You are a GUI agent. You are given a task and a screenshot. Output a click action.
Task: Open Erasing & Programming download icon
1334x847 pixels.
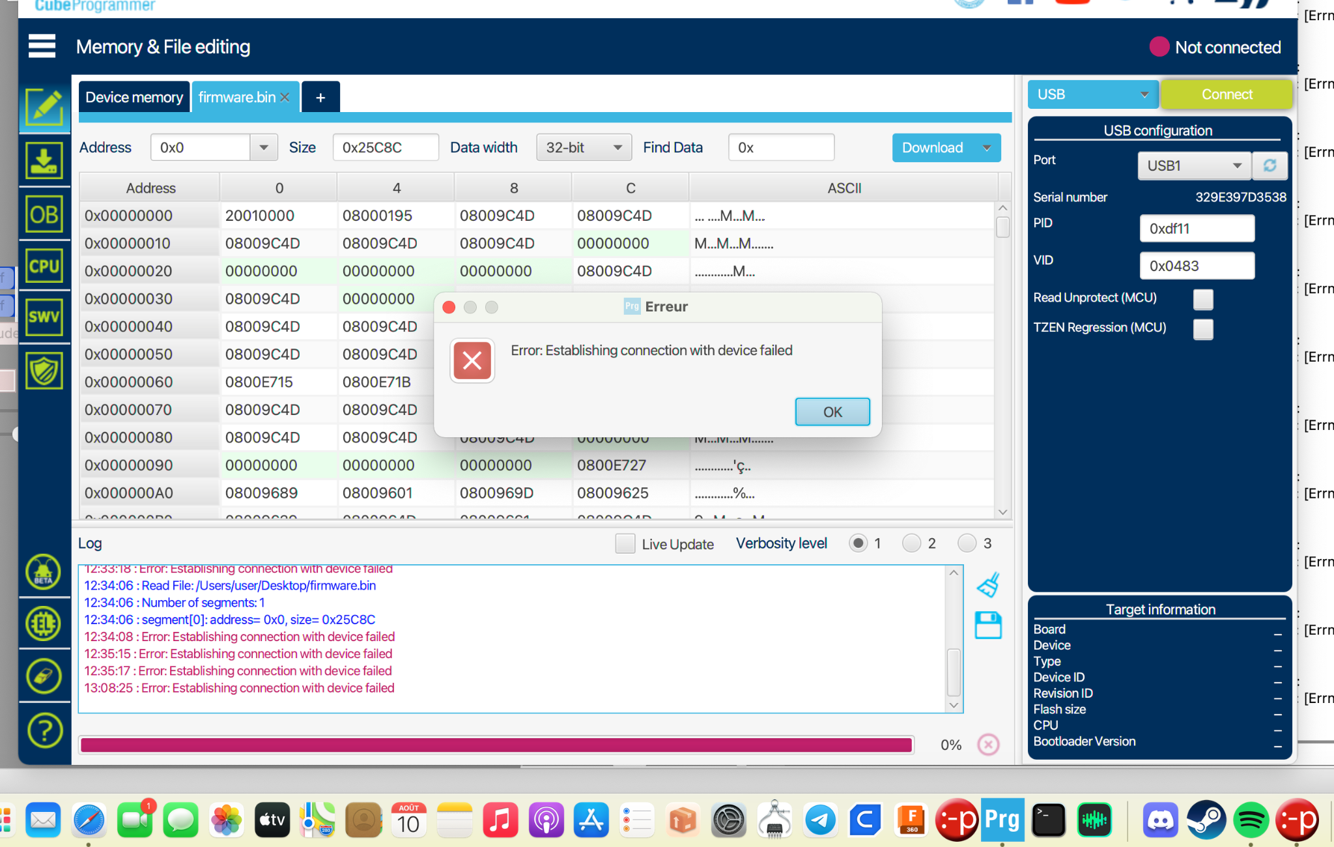(44, 160)
